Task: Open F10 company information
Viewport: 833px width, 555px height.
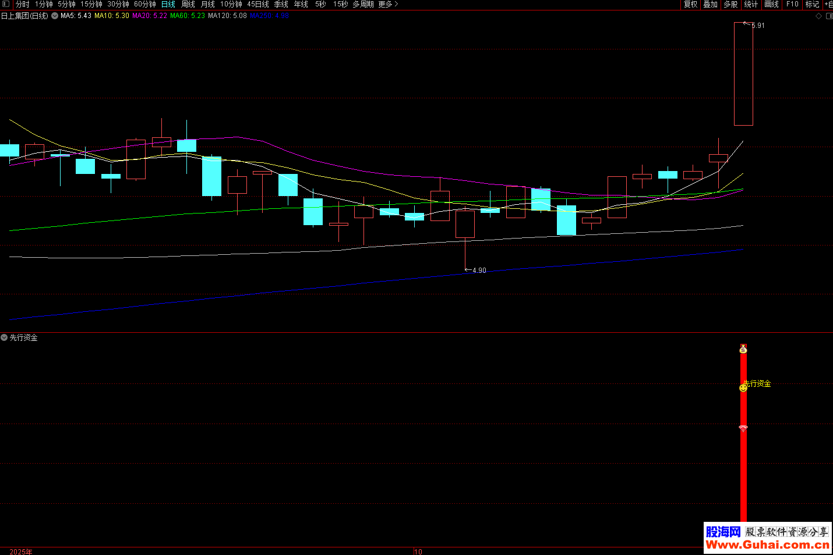Action: [x=792, y=4]
